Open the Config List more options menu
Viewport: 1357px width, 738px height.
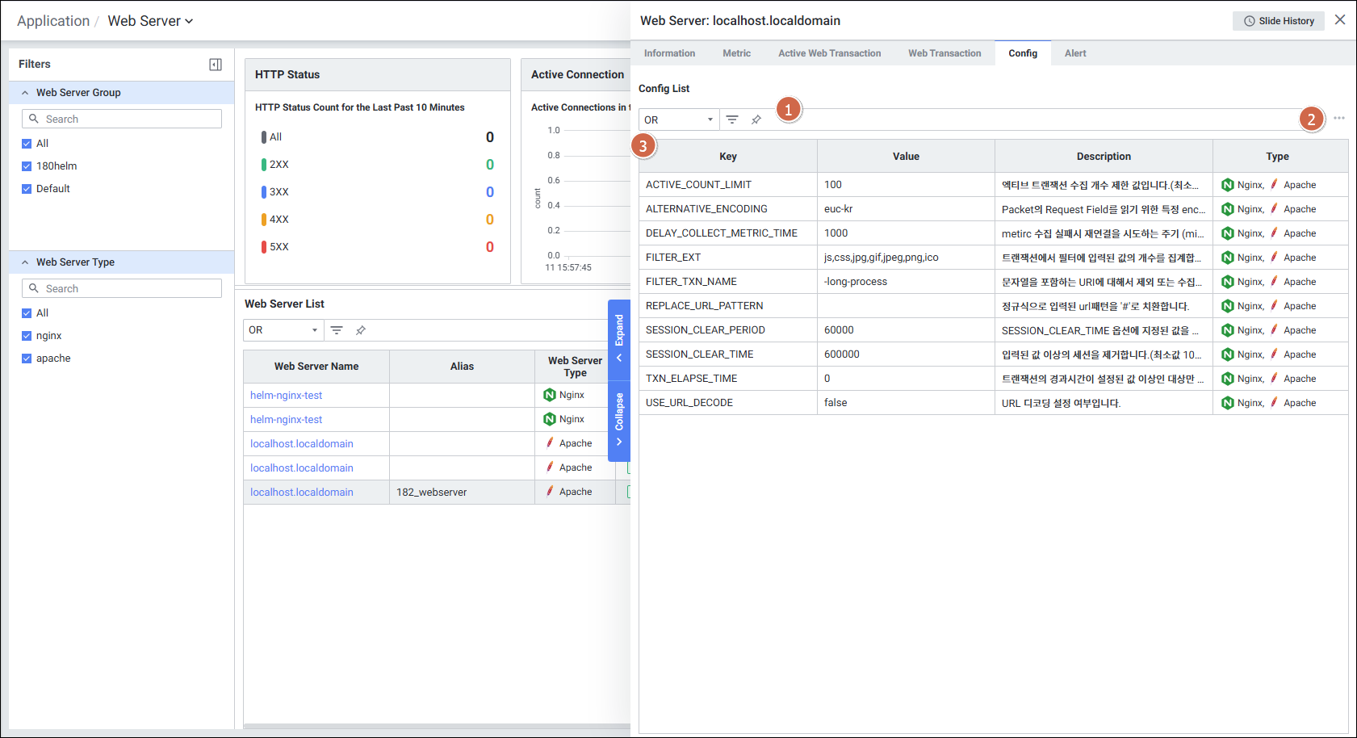tap(1339, 119)
